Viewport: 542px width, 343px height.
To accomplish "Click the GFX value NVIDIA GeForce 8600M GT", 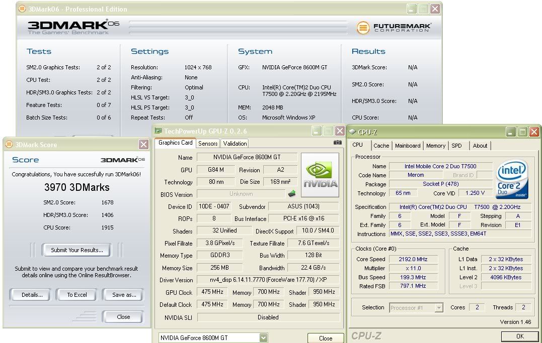I will coord(294,67).
